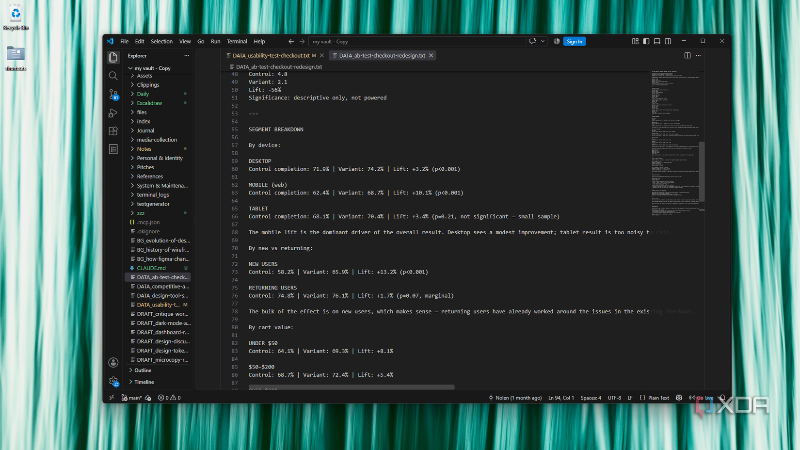Viewport: 800px width, 450px height.
Task: Toggle the Secondary Side Bar
Action: coord(668,41)
